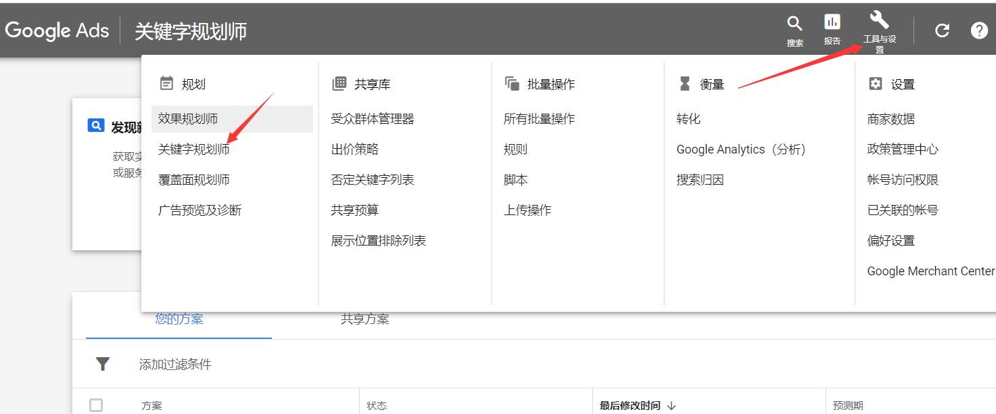Select 帐号访问权限 menu entry
Viewport: 996px width, 414px height.
(903, 180)
